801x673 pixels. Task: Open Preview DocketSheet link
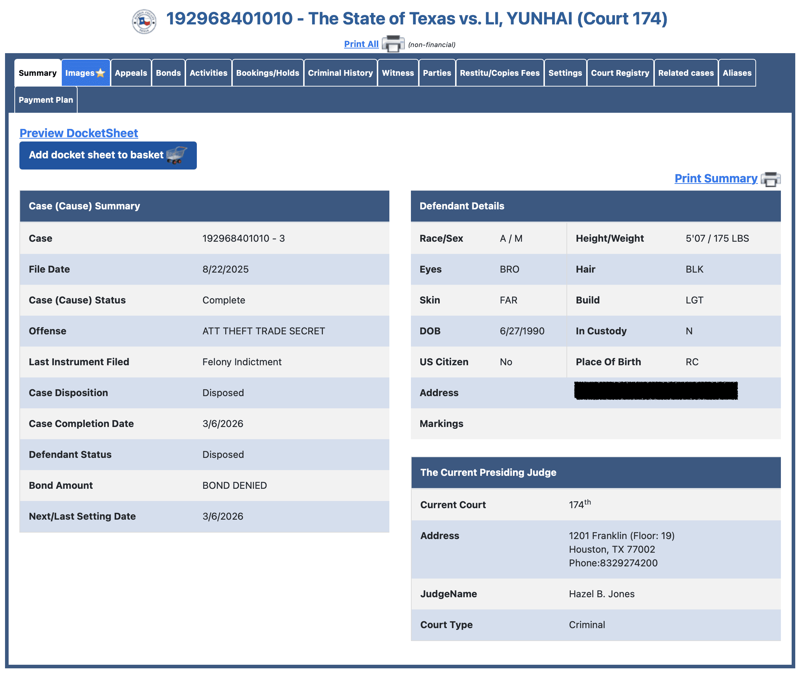(79, 133)
